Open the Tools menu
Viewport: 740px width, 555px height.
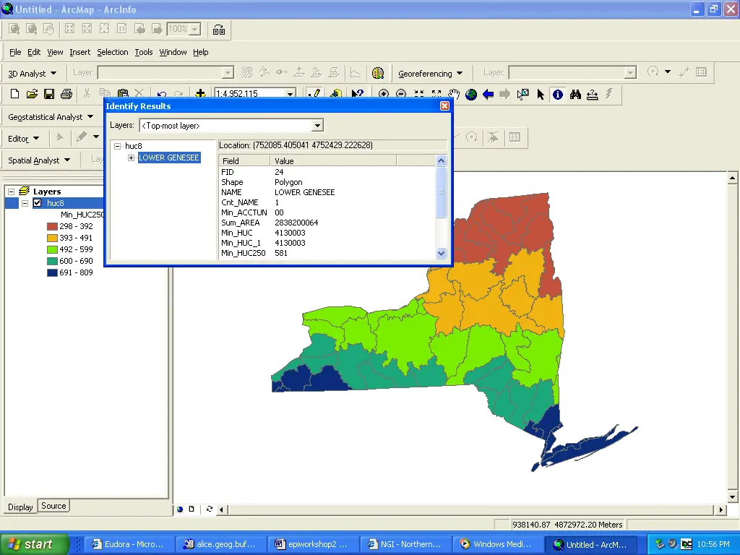(x=144, y=52)
